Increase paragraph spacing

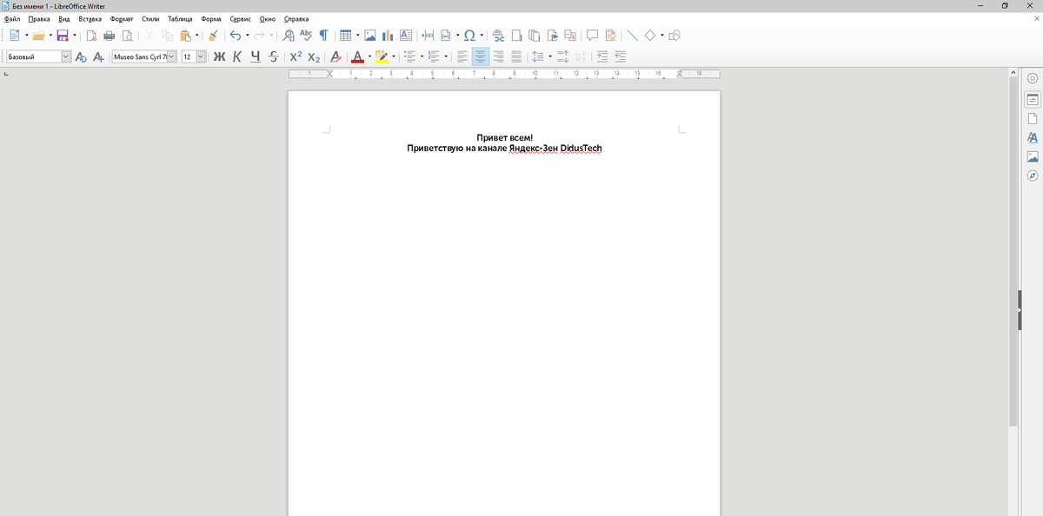(562, 56)
